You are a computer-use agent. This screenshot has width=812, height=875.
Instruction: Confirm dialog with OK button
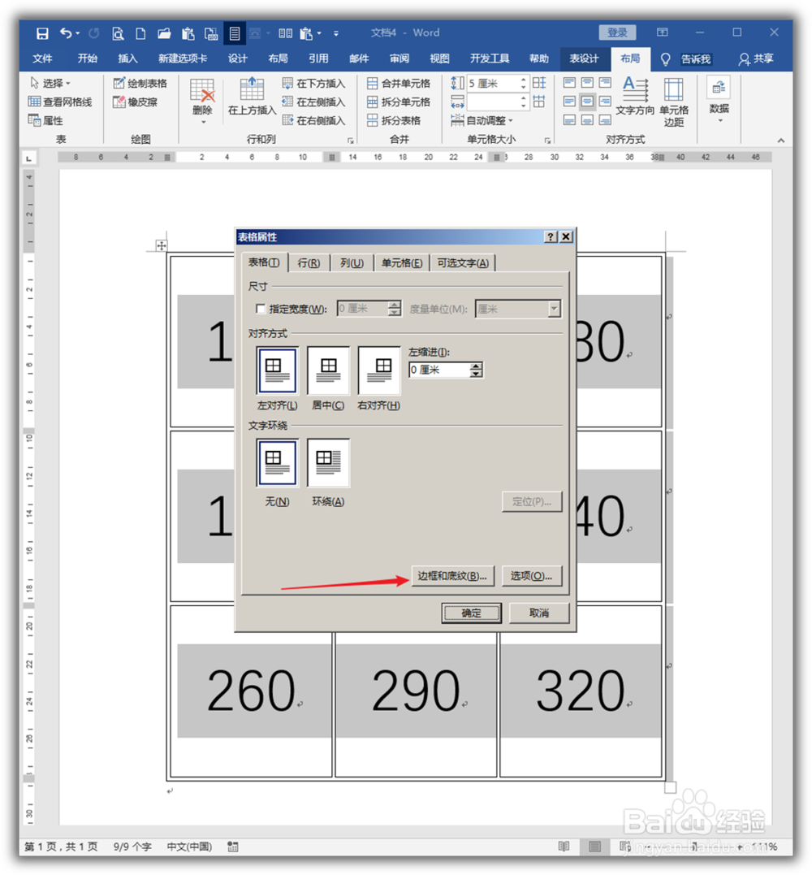point(471,613)
